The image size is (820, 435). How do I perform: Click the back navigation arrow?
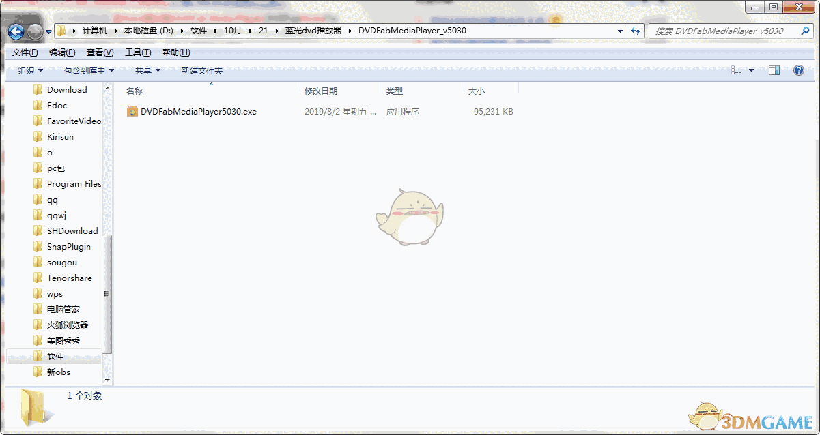coord(15,31)
